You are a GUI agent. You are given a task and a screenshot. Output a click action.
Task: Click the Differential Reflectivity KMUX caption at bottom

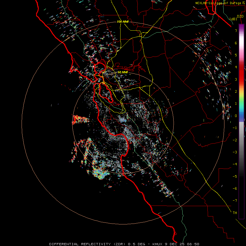point(124,244)
